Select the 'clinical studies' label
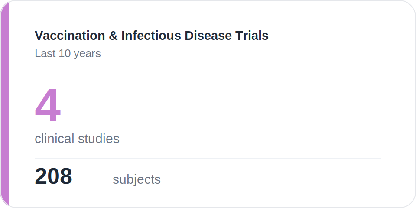 tap(77, 139)
